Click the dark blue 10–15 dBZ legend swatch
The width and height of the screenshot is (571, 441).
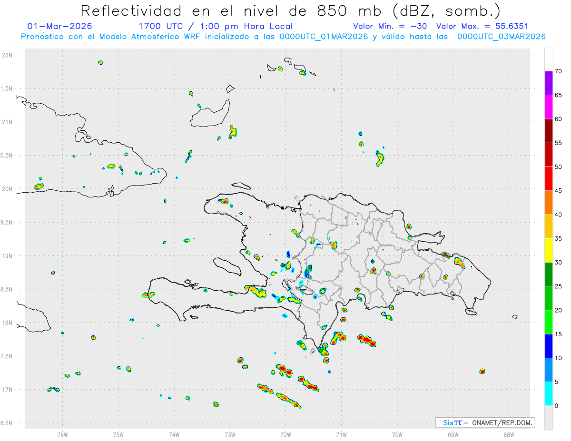(549, 346)
